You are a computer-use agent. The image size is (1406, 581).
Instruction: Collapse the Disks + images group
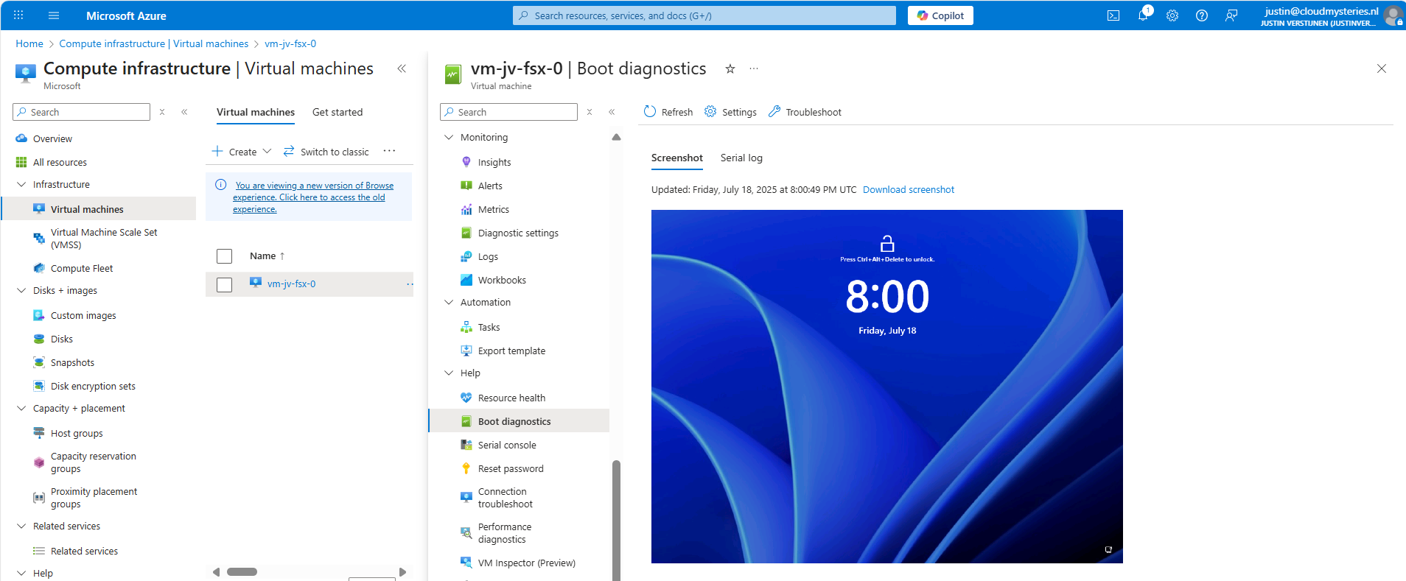(21, 291)
